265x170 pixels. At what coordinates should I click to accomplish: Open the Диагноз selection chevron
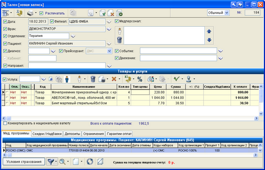[x=53, y=51]
